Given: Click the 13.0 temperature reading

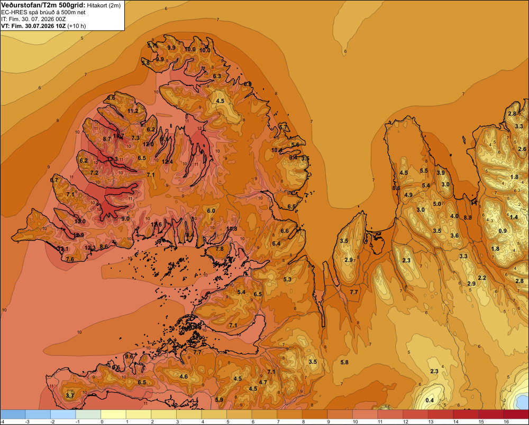Looking at the screenshot, I should (80, 222).
